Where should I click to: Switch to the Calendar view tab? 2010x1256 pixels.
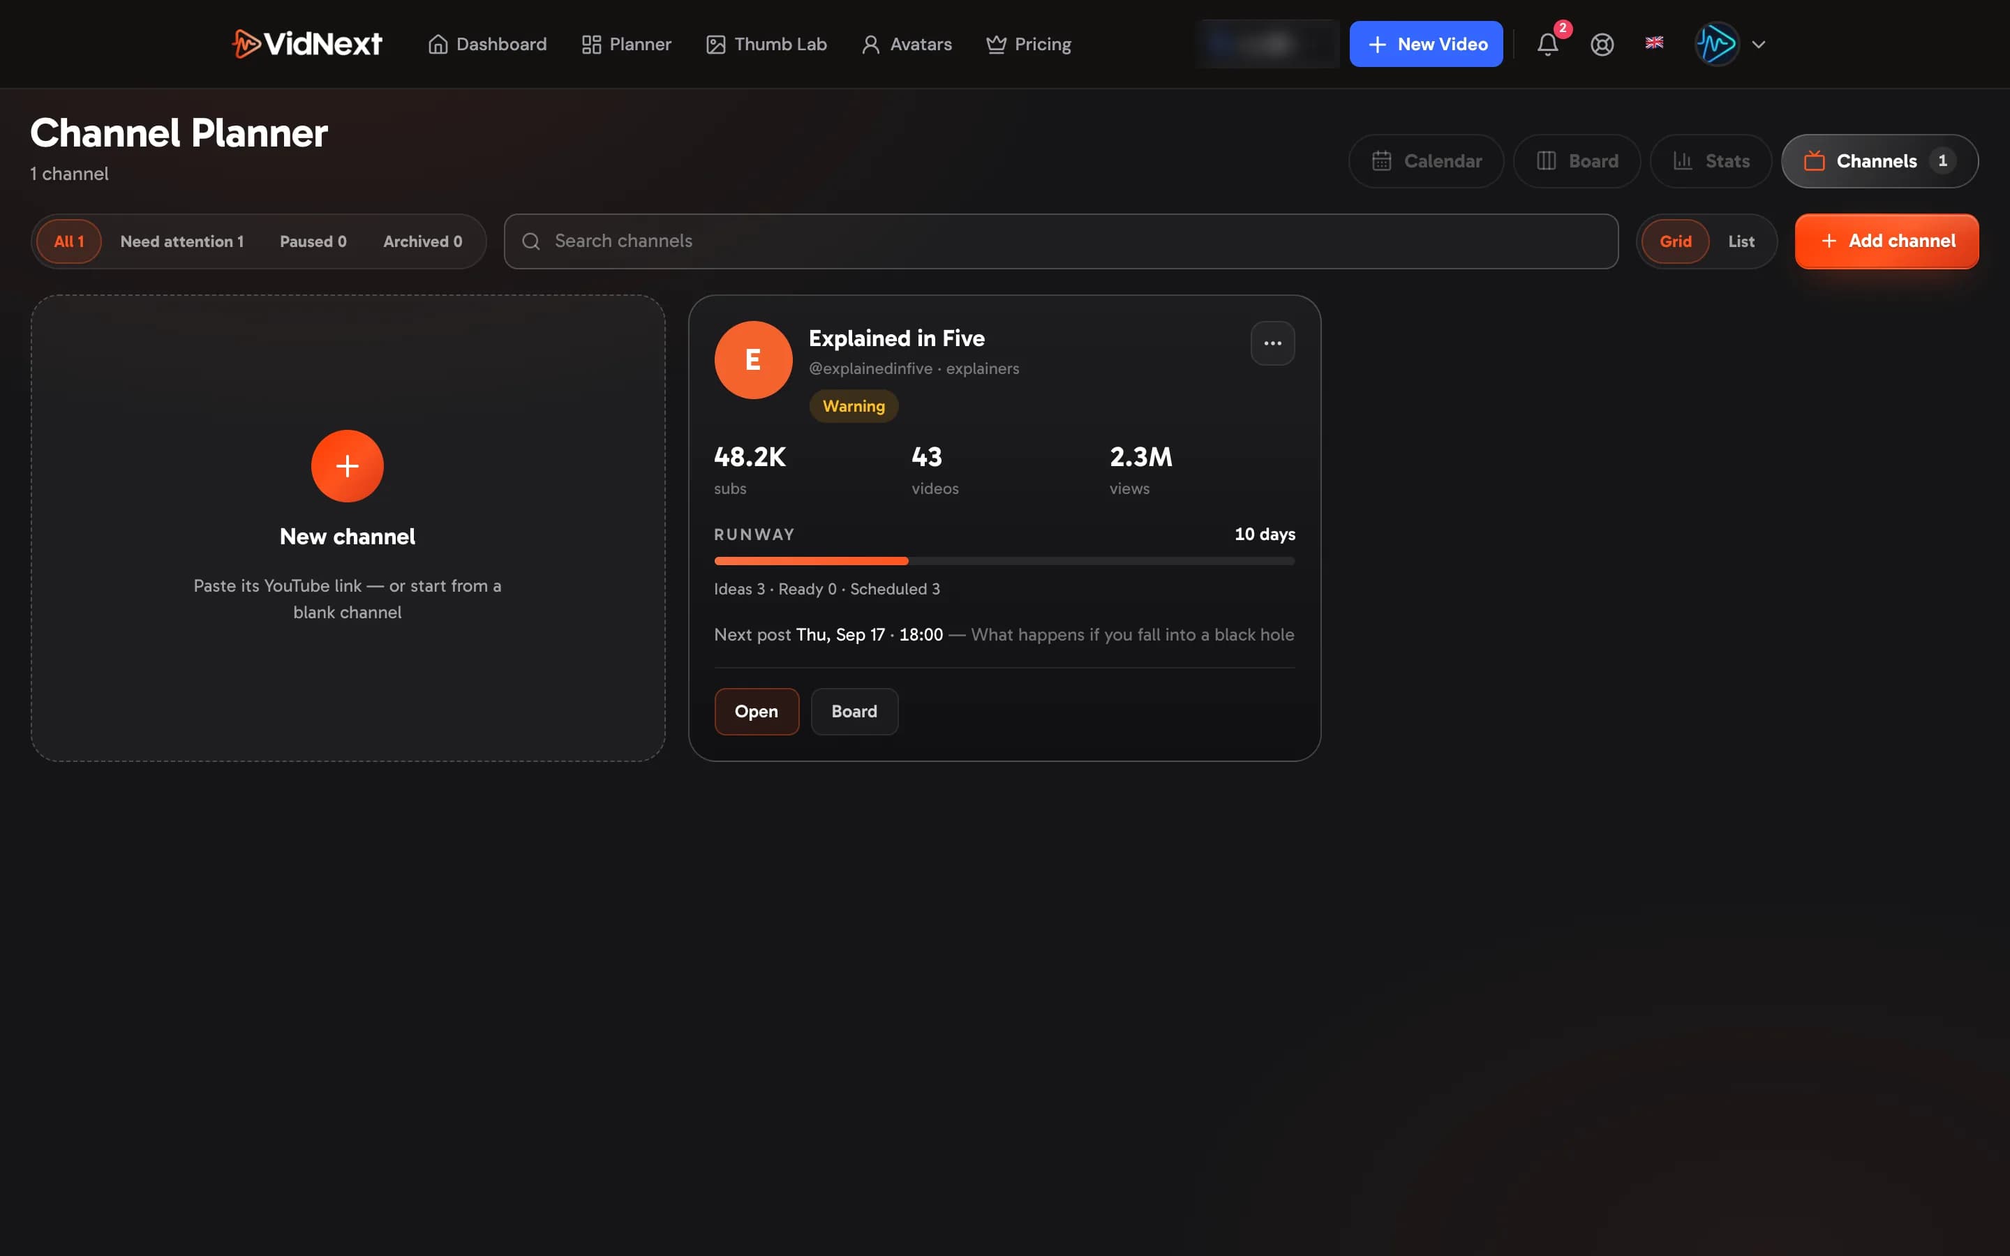(x=1426, y=161)
